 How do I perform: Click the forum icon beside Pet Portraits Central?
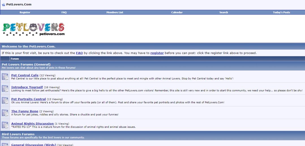point(5,100)
